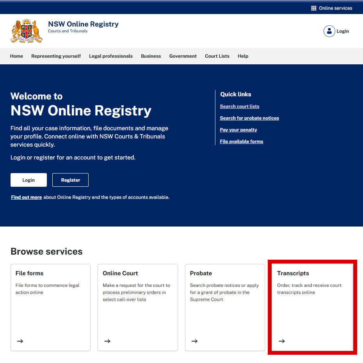363x363 pixels.
Task: Open the Court Lists menu item
Action: (x=217, y=56)
